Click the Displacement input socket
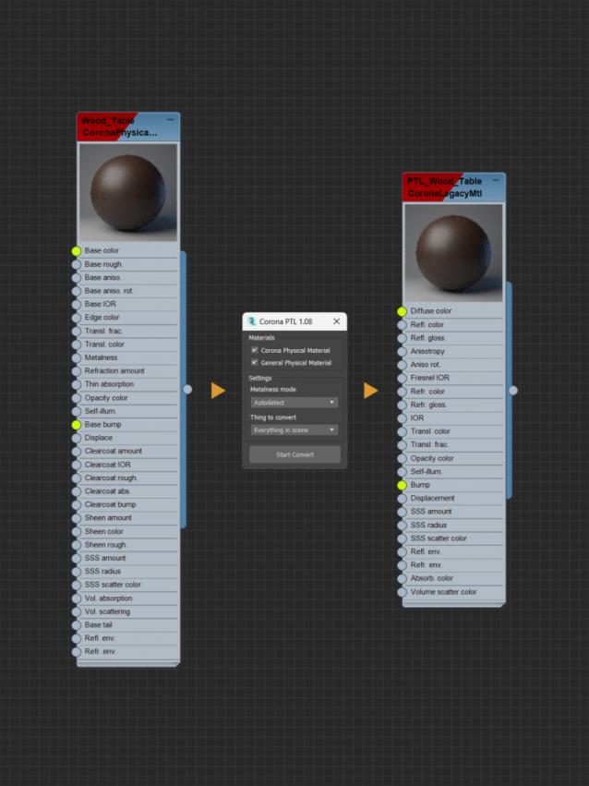589x786 pixels. pyautogui.click(x=402, y=499)
